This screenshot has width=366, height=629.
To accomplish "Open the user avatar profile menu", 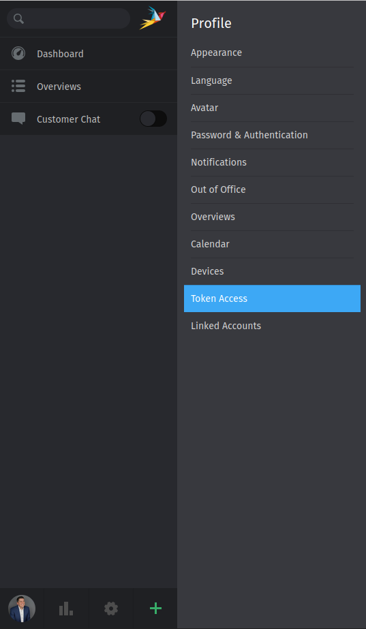I will [22, 609].
